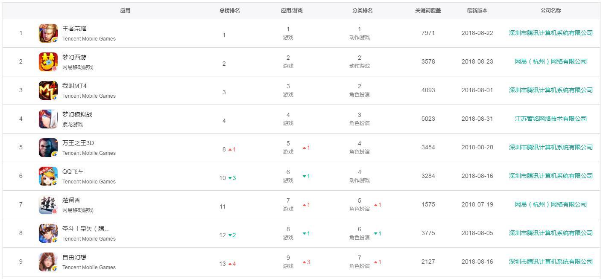Image resolution: width=603 pixels, height=279 pixels.
Task: Click overall rank 10 in QQ飞车 row
Action: (x=222, y=178)
